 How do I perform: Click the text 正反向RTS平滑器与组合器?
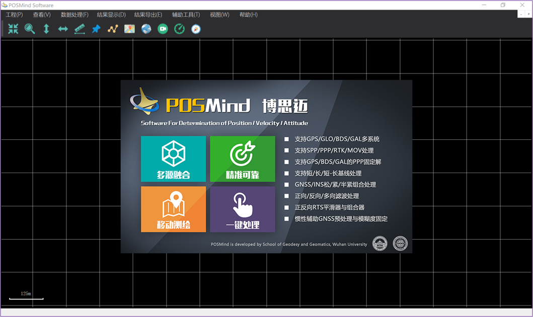tap(329, 207)
